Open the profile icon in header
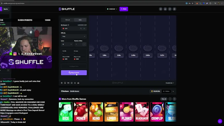 tap(174, 9)
